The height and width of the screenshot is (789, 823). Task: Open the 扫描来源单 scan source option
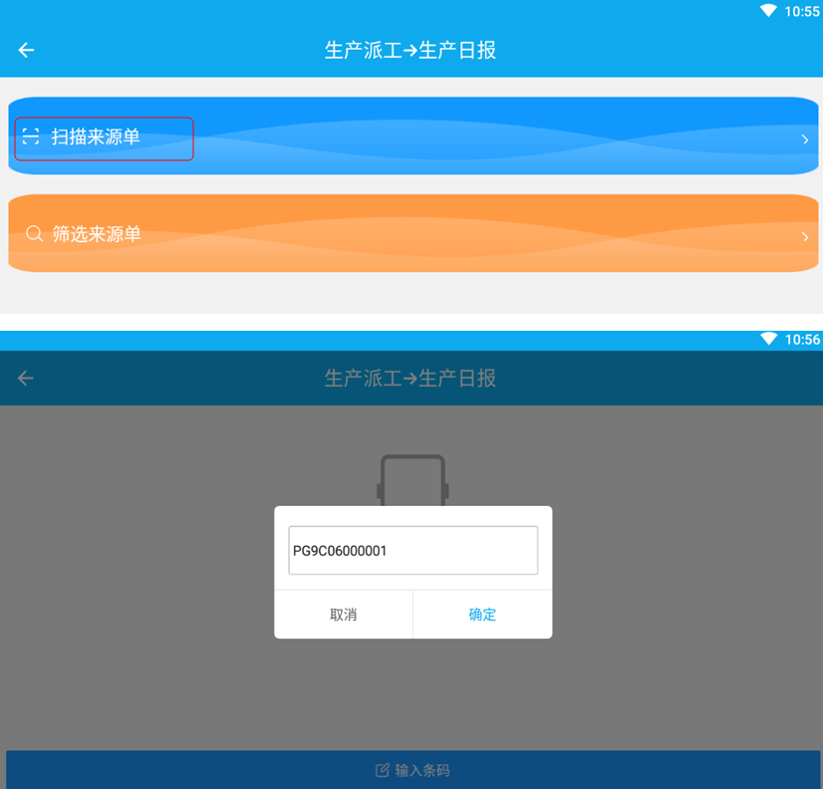(x=96, y=137)
